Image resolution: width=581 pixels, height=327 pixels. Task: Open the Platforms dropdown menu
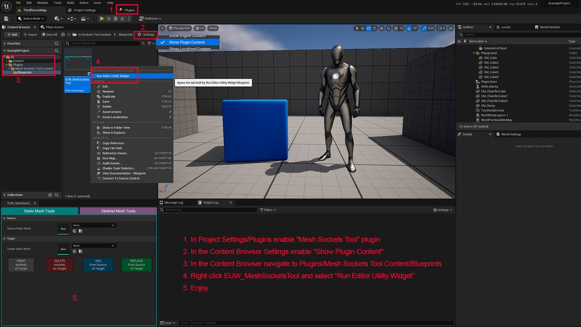tap(151, 19)
